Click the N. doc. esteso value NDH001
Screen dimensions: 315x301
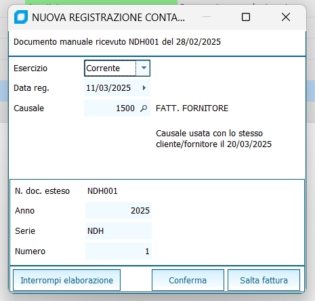(x=102, y=191)
